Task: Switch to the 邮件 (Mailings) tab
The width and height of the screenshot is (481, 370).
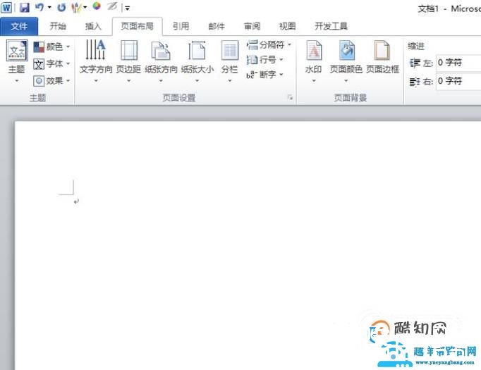Action: (x=217, y=26)
